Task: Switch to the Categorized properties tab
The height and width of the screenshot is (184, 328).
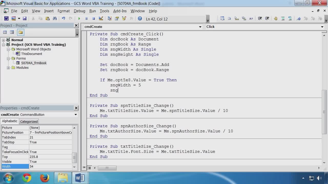Action: pos(29,121)
